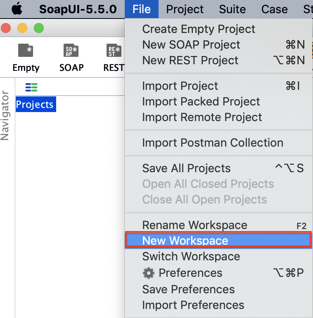This screenshot has width=313, height=318.
Task: Choose Save All Projects
Action: tap(218, 168)
